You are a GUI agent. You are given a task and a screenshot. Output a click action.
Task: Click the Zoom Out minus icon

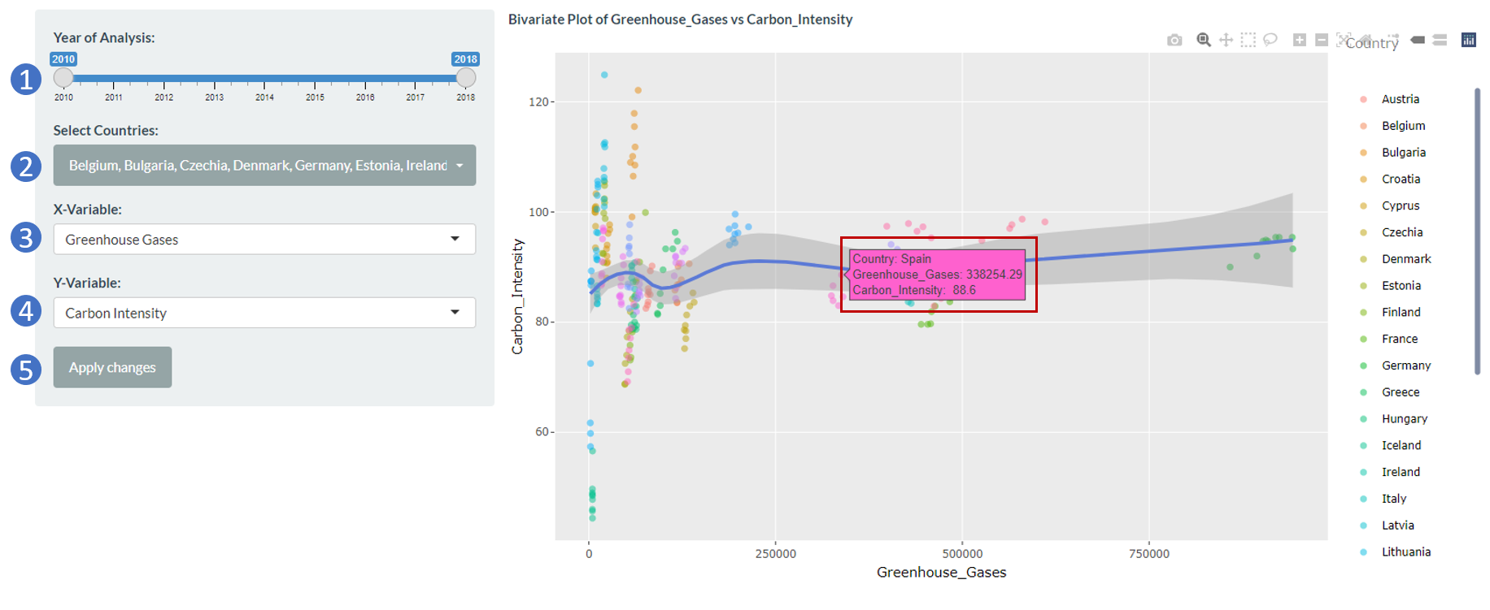pos(1322,40)
